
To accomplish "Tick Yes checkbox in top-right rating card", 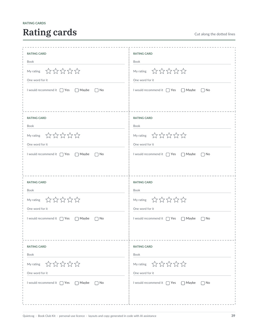I will point(168,90).
